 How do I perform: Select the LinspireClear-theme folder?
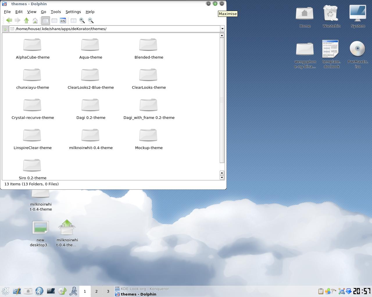33,139
